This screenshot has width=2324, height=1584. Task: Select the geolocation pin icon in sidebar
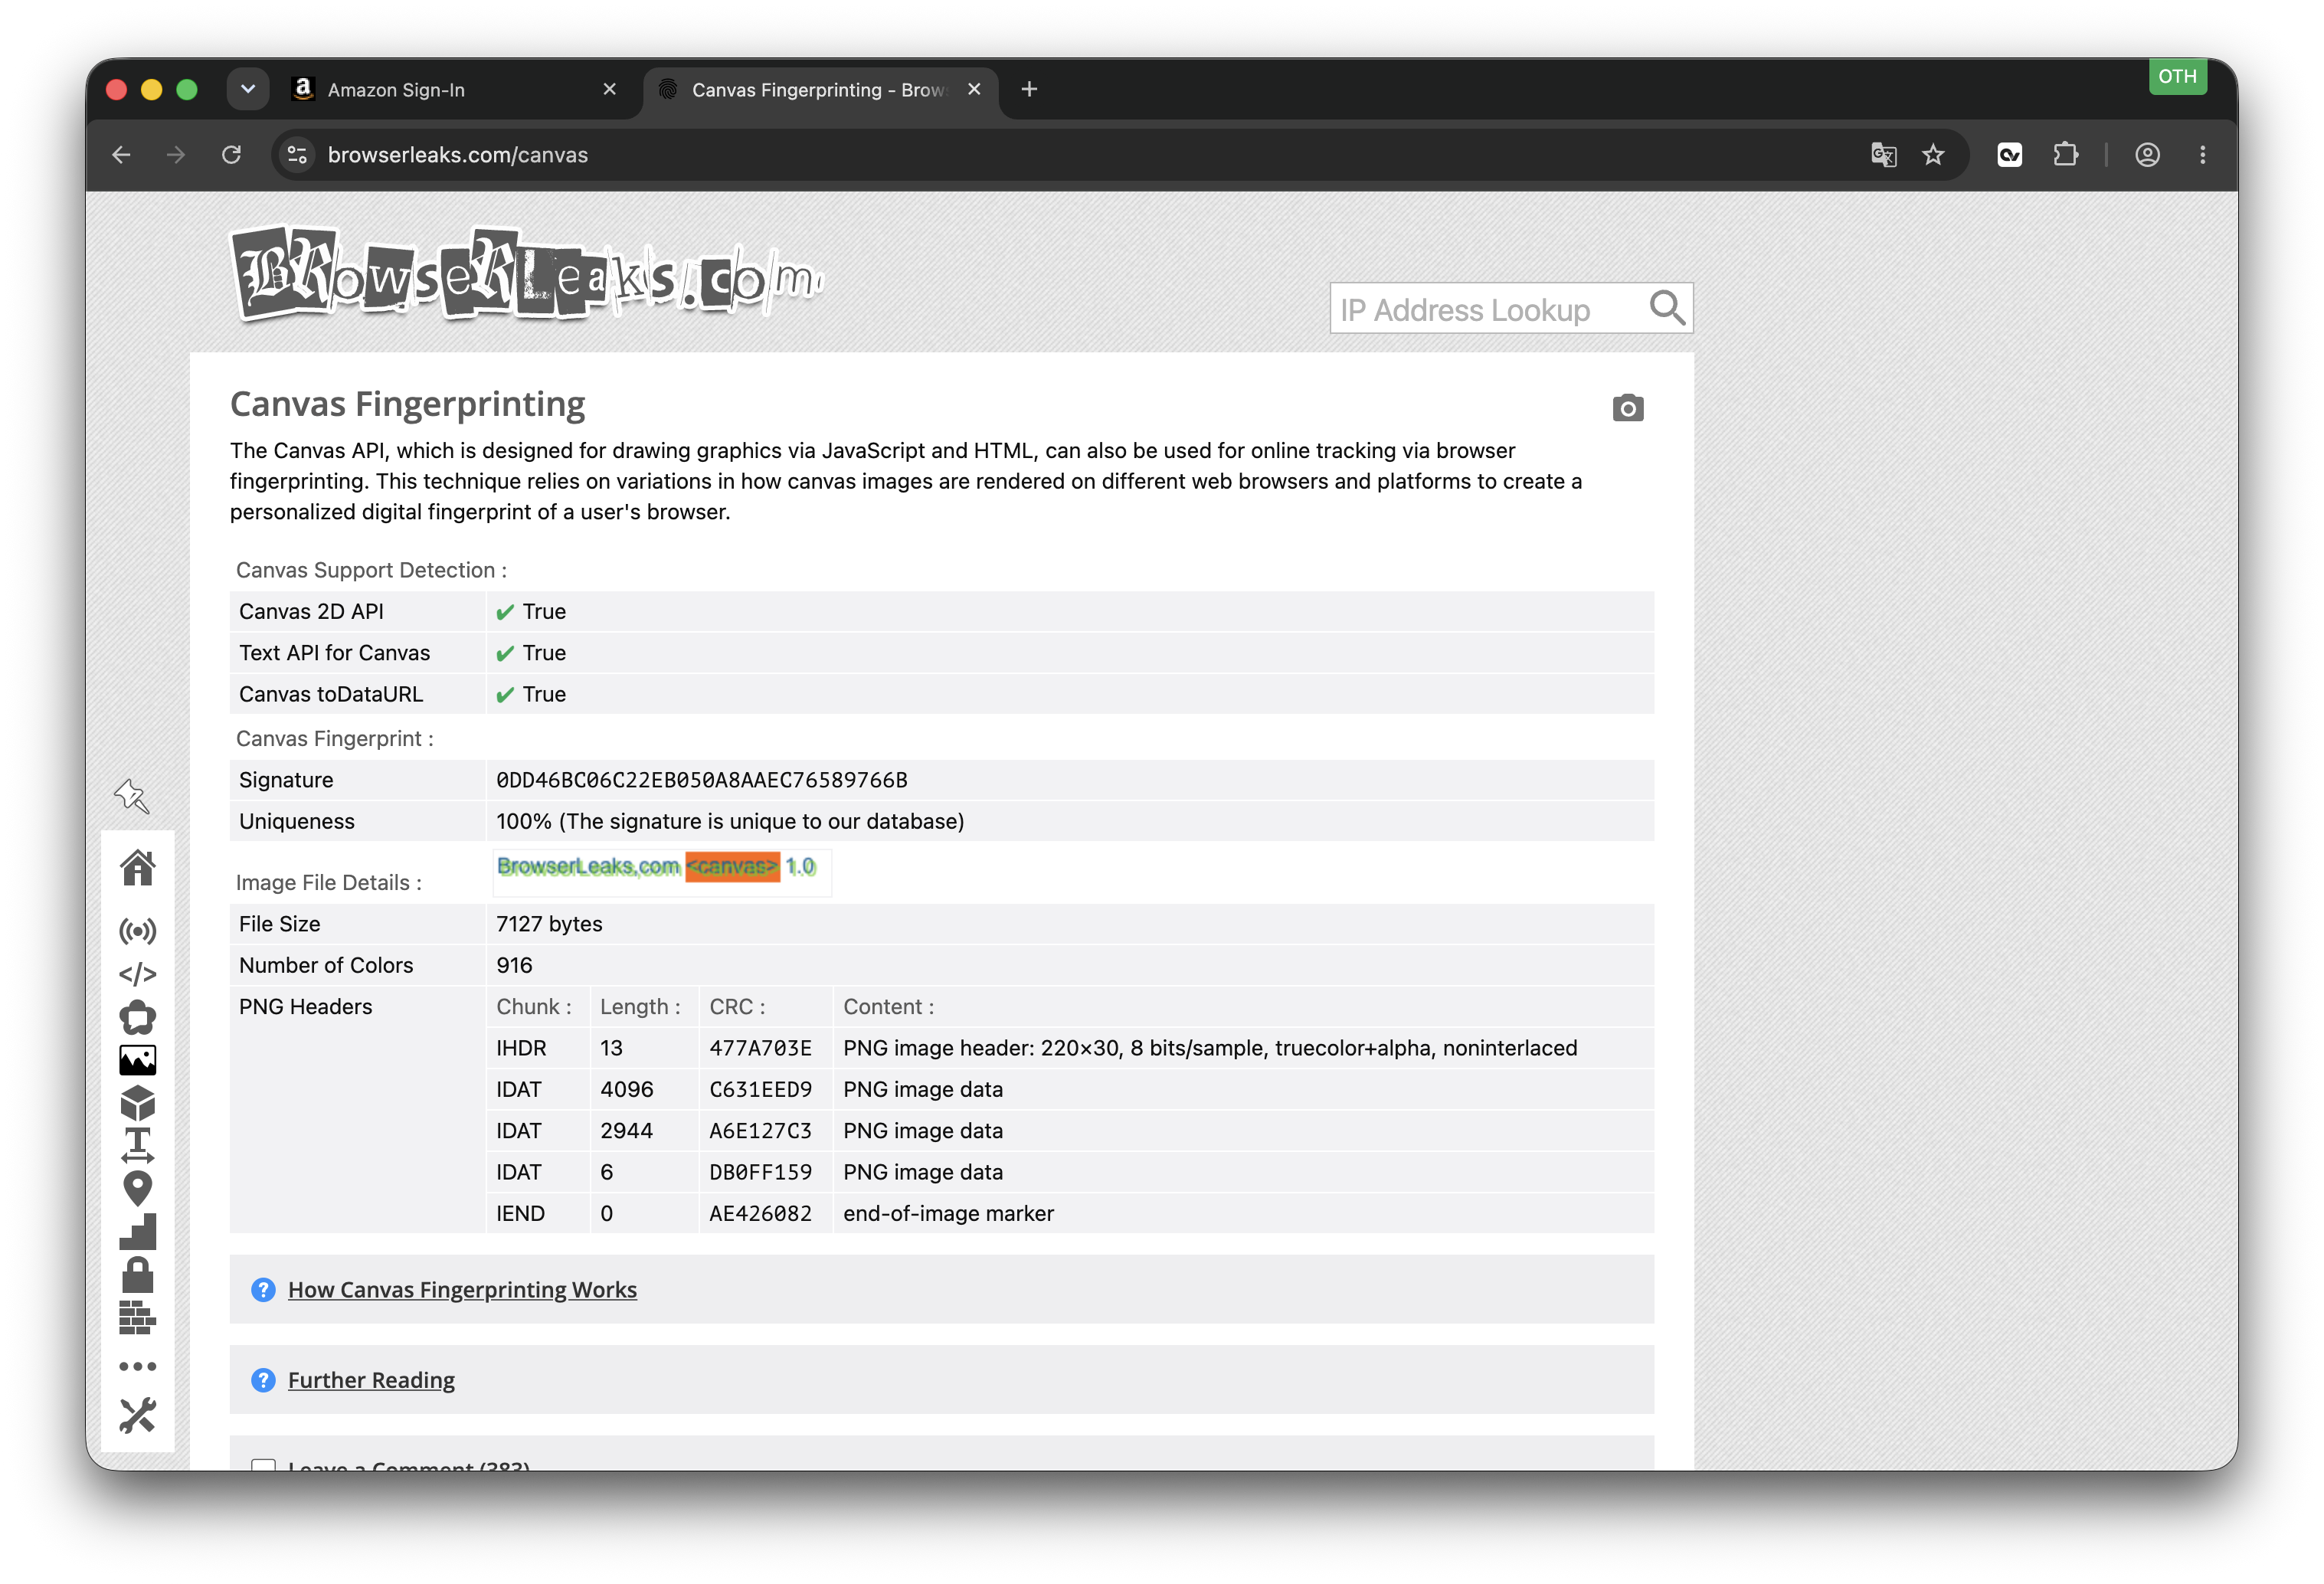tap(138, 1189)
